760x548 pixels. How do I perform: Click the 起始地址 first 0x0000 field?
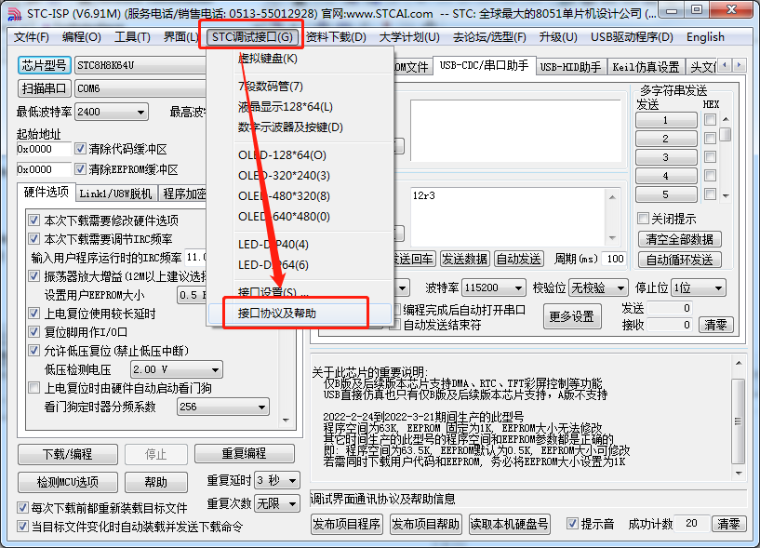[x=44, y=149]
